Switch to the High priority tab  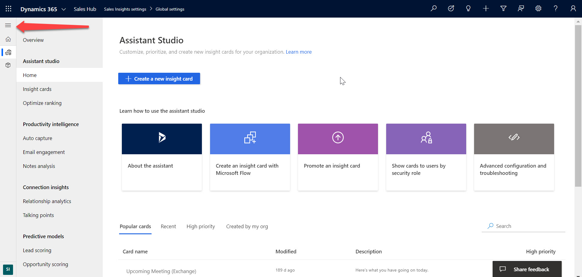(201, 226)
